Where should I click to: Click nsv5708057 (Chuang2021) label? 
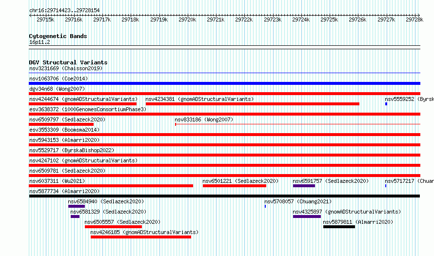click(298, 201)
